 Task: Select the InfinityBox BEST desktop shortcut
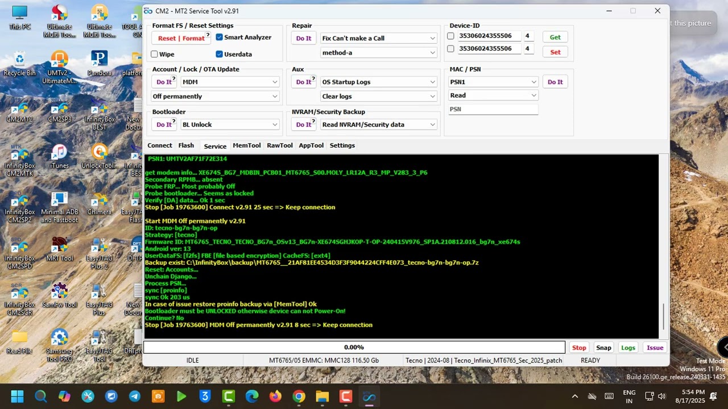point(99,114)
